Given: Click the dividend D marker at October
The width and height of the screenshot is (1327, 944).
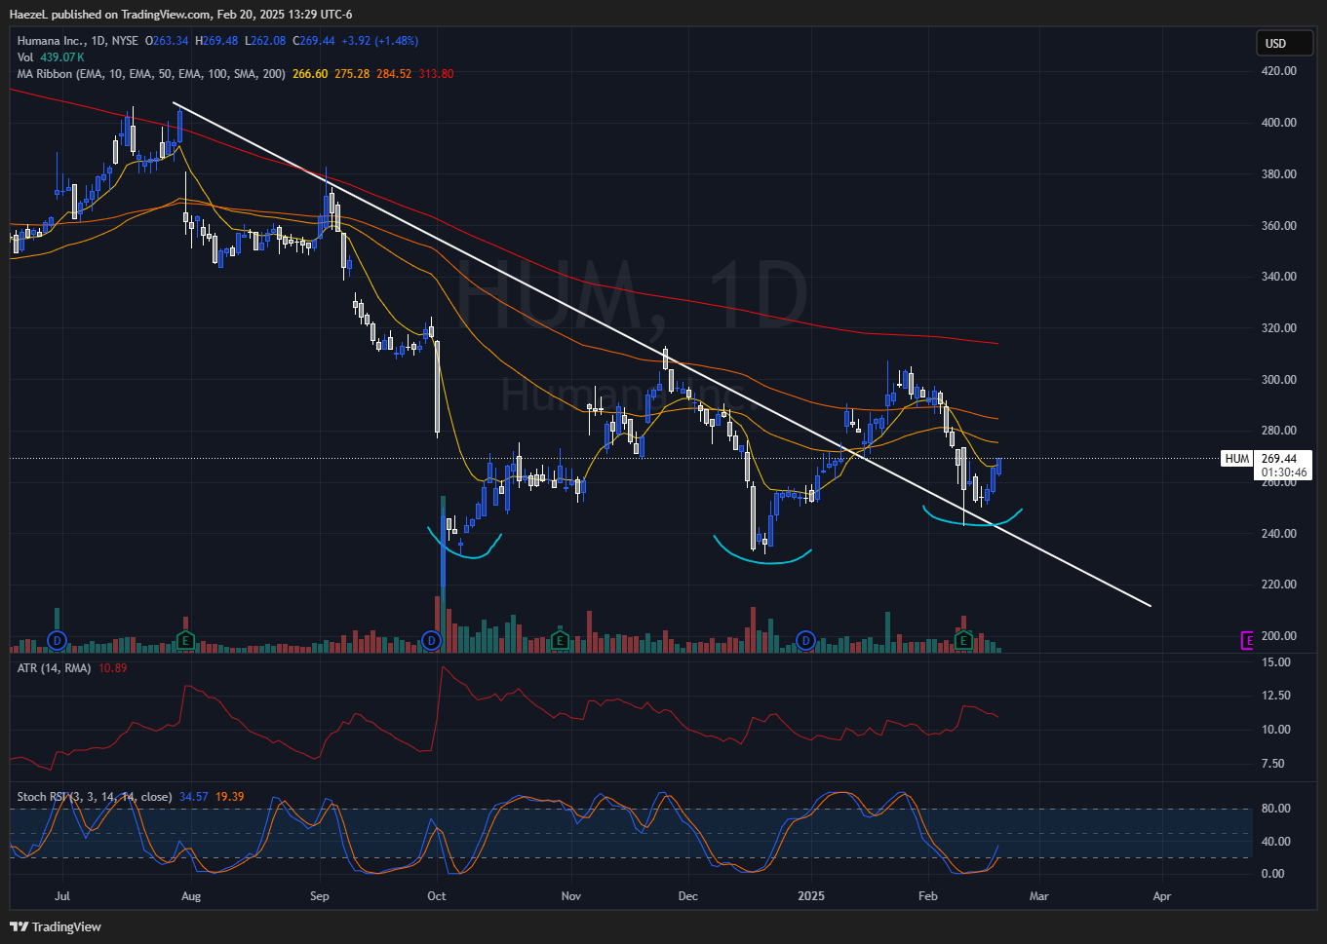Looking at the screenshot, I should pos(432,640).
